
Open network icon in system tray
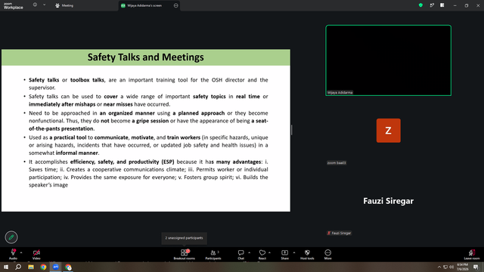[x=445, y=267]
